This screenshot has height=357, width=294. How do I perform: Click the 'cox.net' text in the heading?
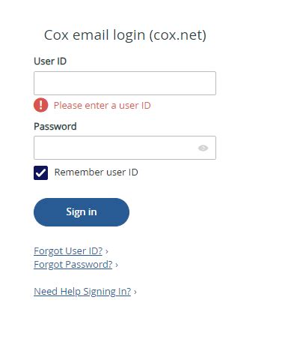(x=176, y=35)
